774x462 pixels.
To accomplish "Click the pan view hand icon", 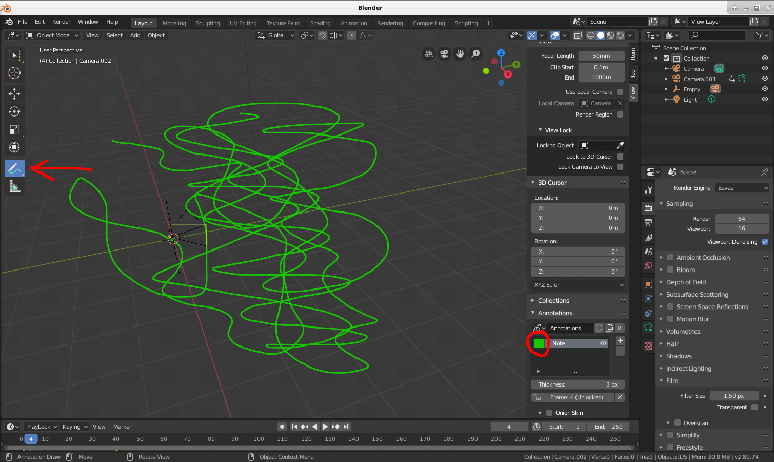I will (460, 53).
